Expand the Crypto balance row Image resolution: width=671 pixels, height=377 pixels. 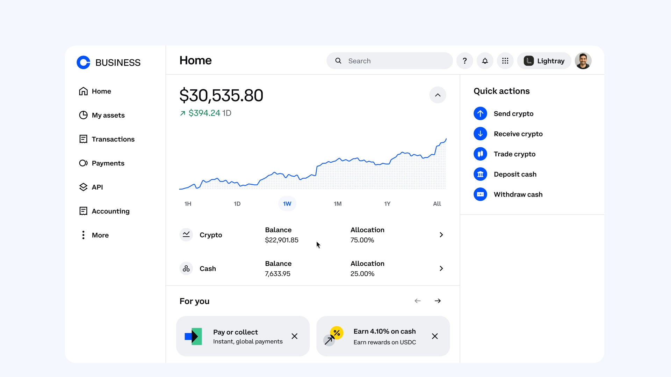pyautogui.click(x=441, y=235)
